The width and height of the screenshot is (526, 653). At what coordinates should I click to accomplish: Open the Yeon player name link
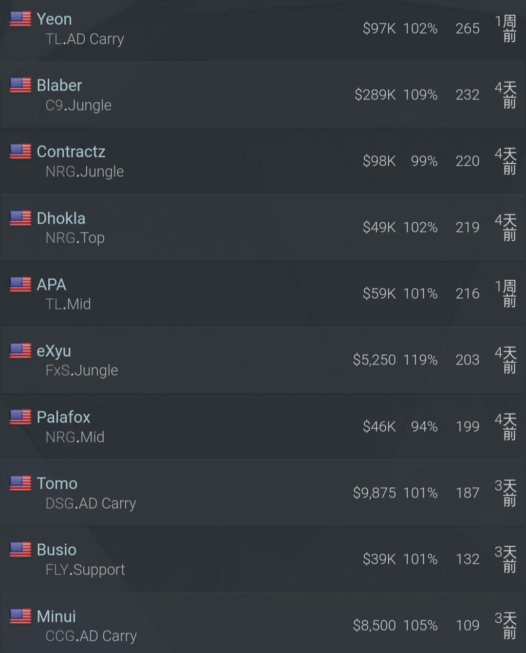pyautogui.click(x=54, y=19)
